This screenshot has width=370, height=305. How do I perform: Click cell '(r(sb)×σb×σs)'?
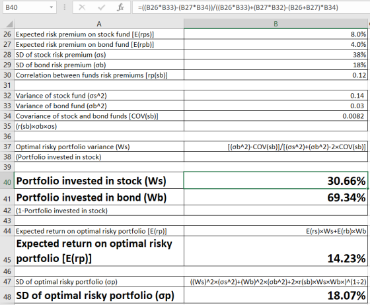click(x=99, y=126)
